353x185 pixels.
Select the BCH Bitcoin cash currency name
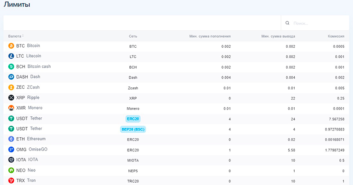click(x=33, y=66)
